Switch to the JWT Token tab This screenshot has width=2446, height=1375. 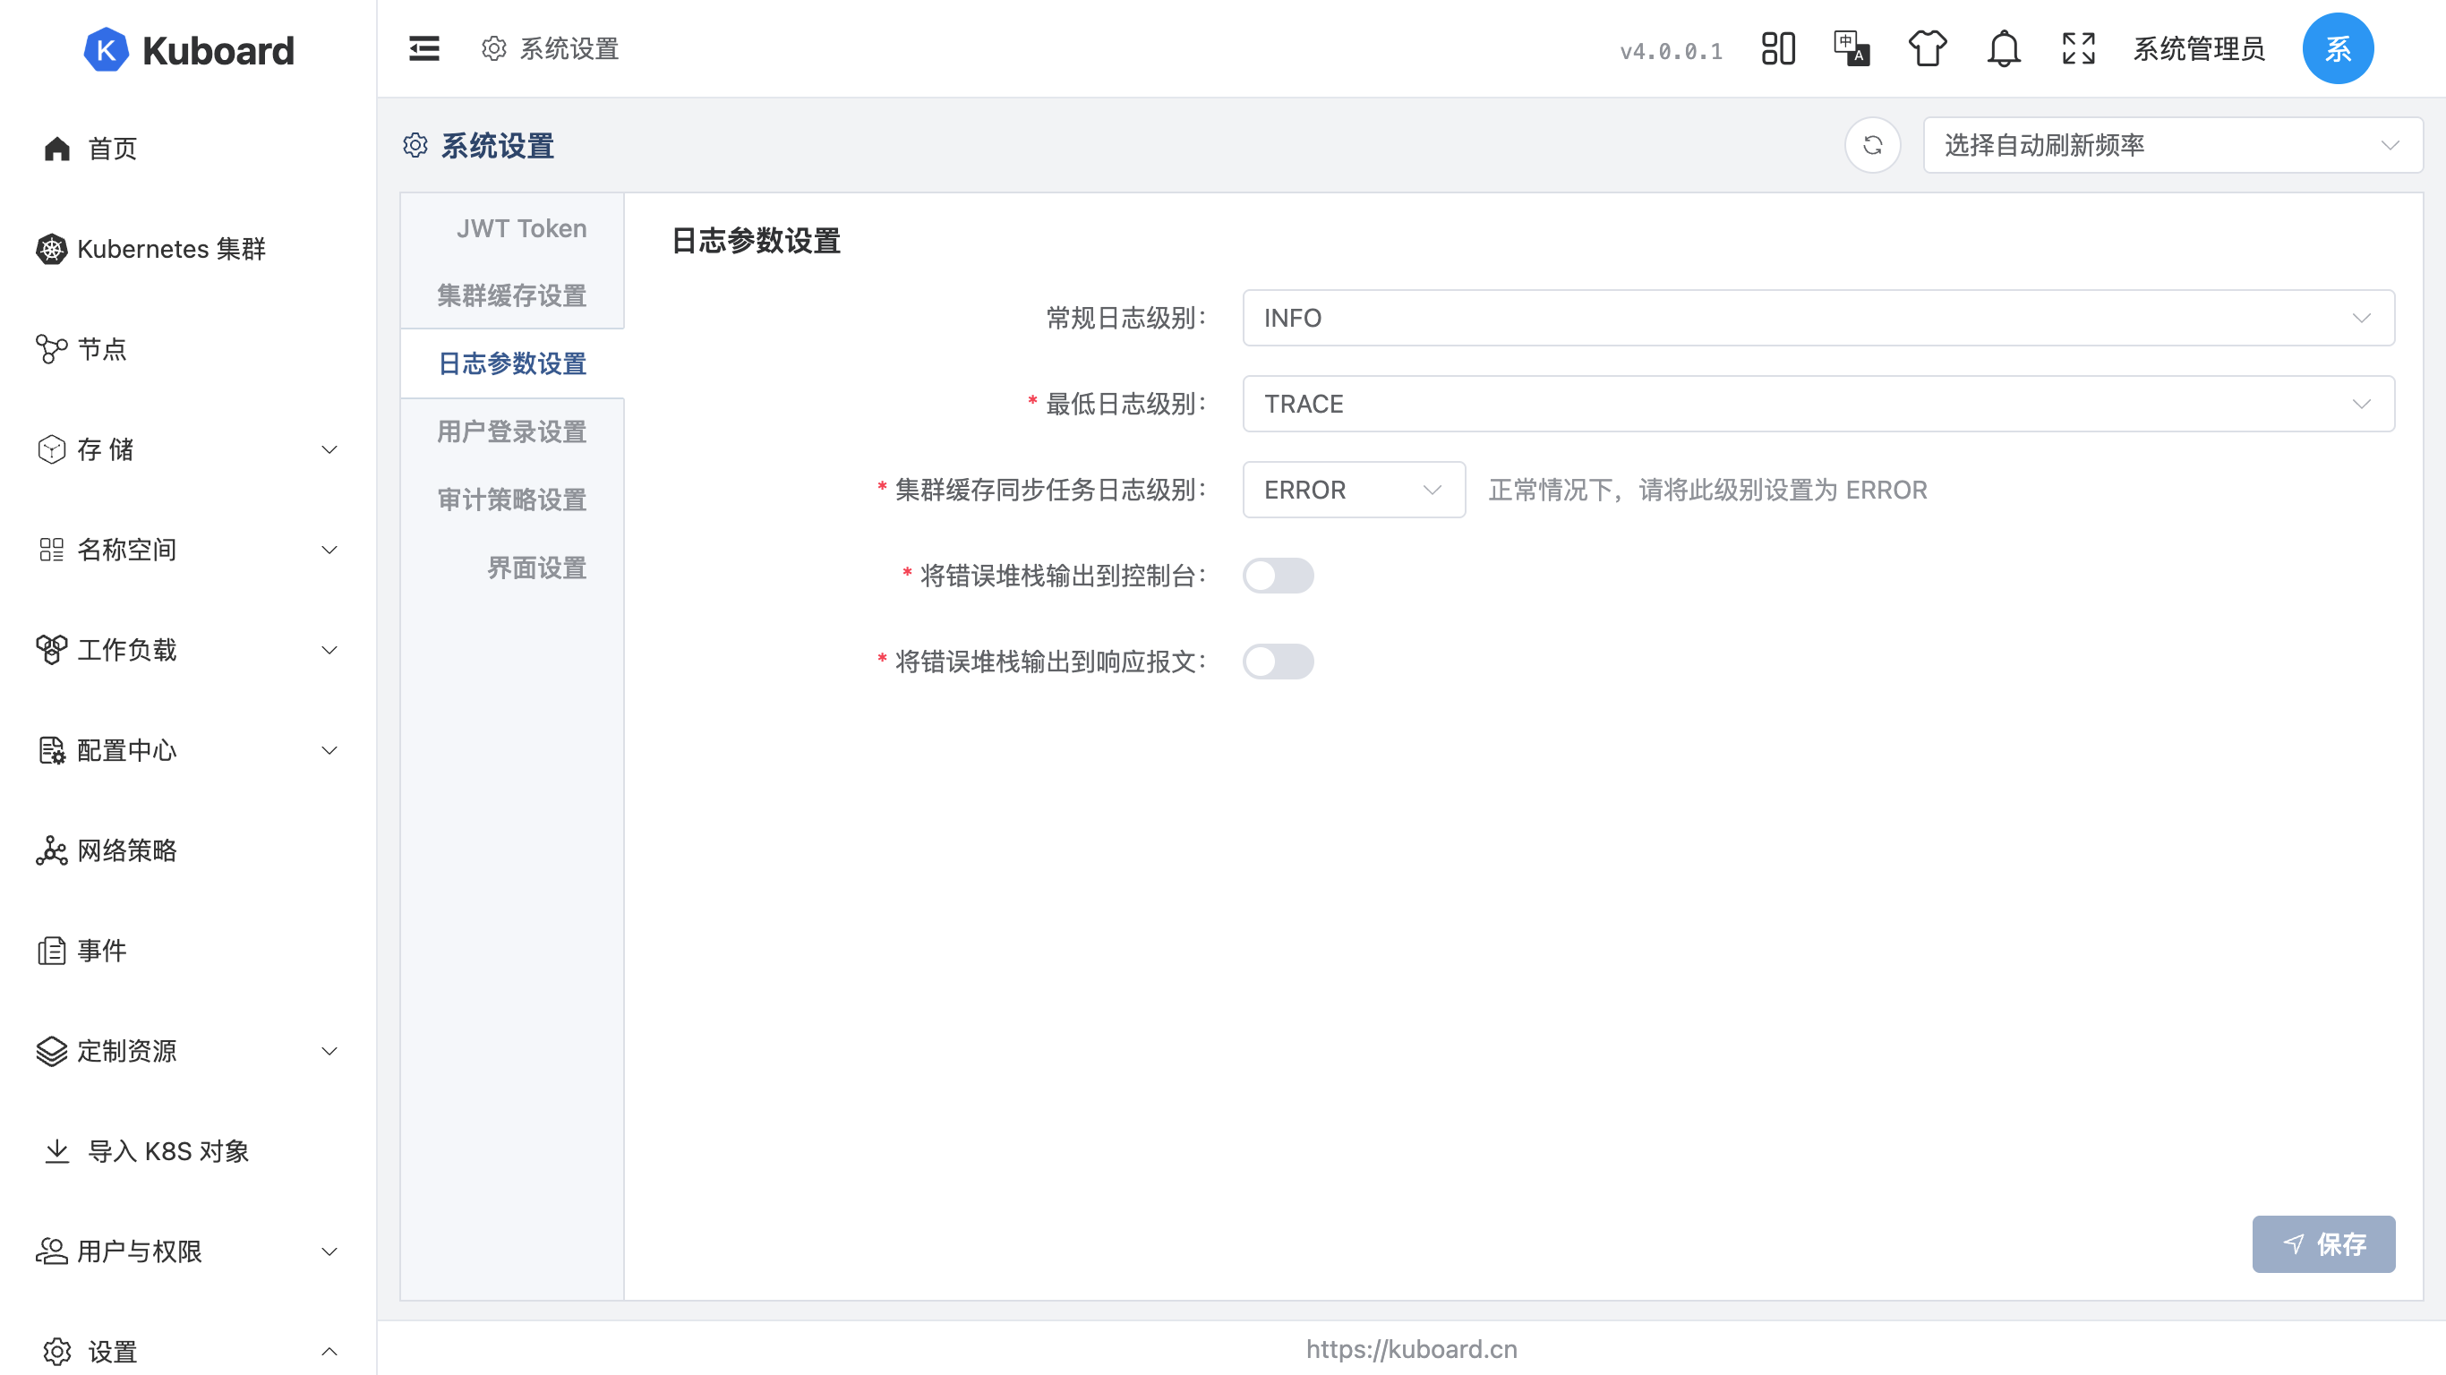pyautogui.click(x=520, y=228)
